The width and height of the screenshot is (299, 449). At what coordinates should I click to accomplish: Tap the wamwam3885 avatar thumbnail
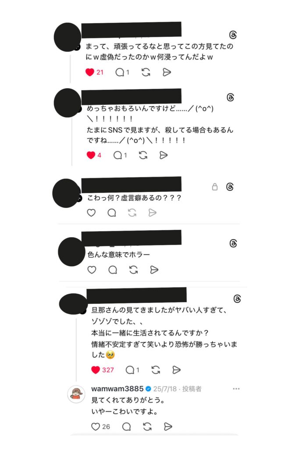pyautogui.click(x=76, y=394)
